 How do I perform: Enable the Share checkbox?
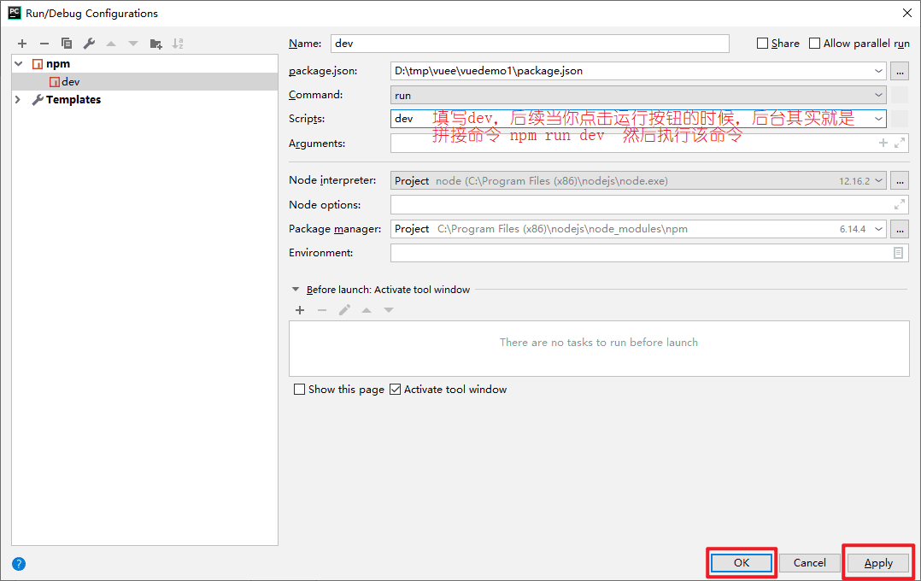(762, 44)
